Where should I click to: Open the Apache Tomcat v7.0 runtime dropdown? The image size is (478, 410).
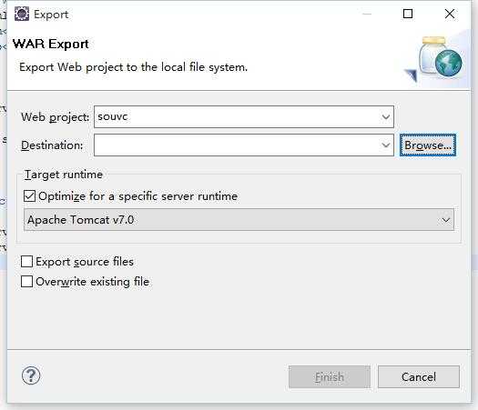click(x=239, y=219)
